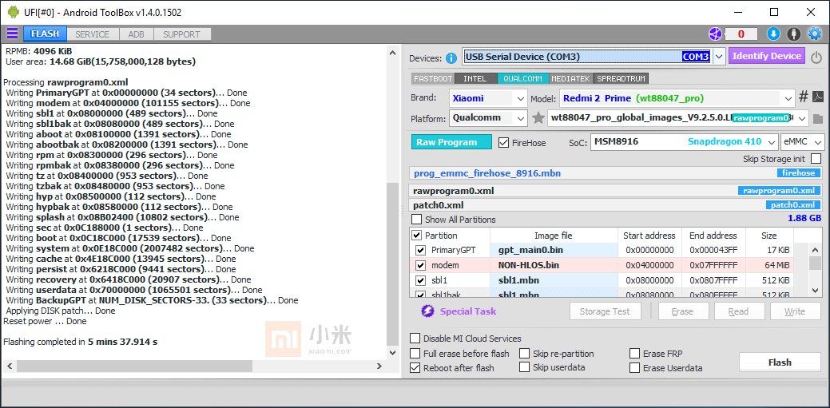Browse firmware with the folder icon
Screen dimensions: 830x408
818,118
